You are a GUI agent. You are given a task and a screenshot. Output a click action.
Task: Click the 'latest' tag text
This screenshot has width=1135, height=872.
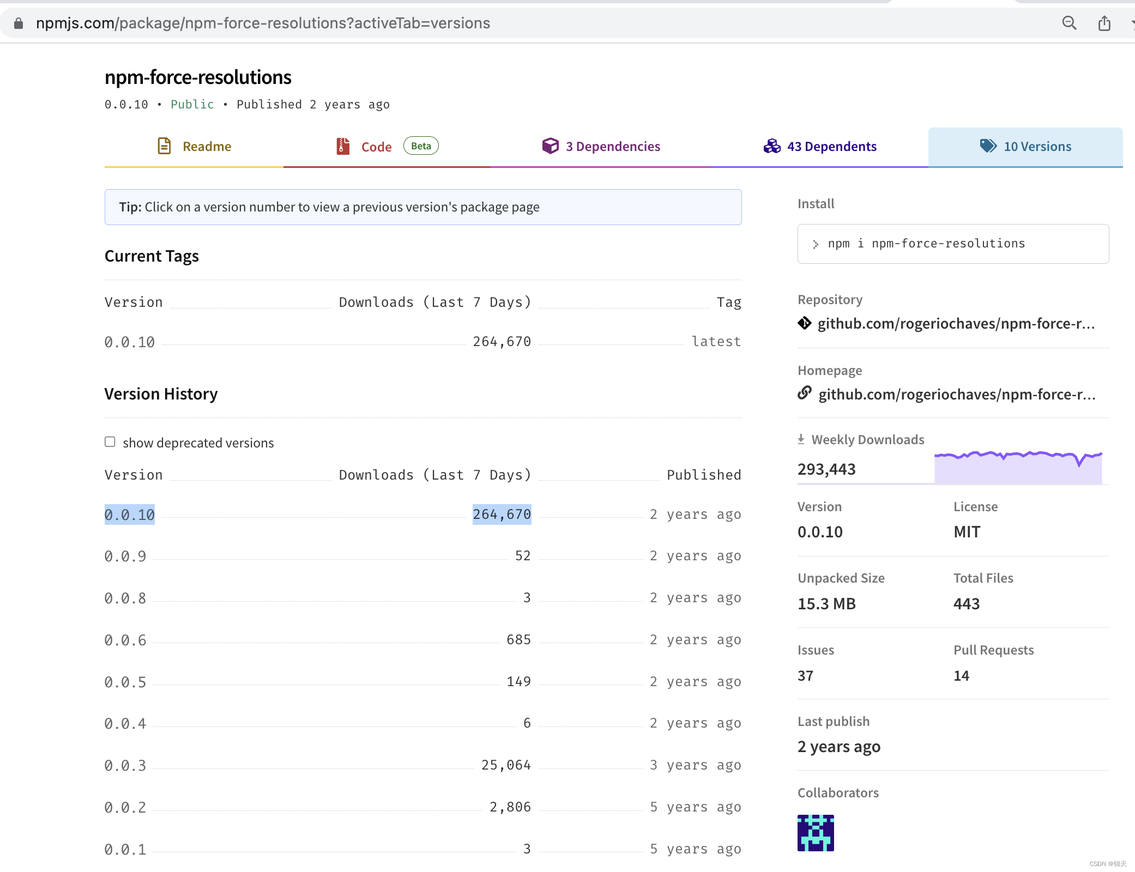[x=716, y=342]
